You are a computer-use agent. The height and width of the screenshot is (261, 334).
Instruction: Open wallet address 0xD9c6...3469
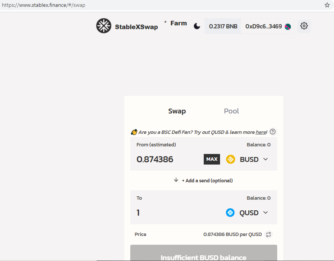264,26
